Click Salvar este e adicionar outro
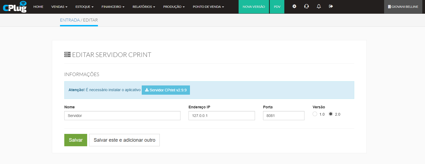The width and height of the screenshot is (425, 164). click(124, 140)
